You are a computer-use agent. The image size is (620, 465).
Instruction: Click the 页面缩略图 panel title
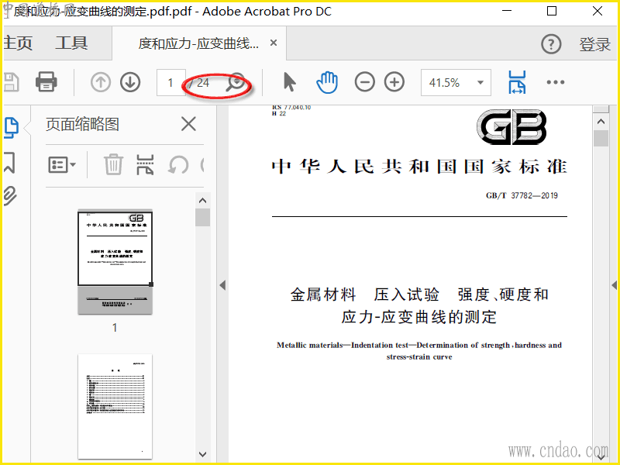click(82, 124)
